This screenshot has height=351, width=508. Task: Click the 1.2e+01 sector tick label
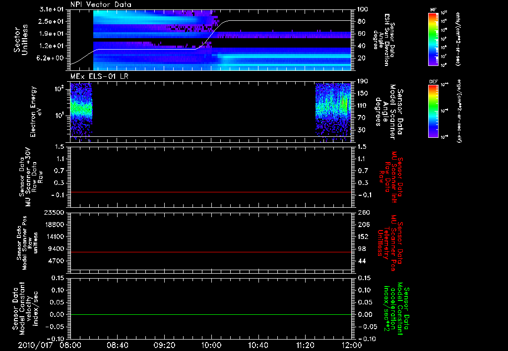[52, 46]
